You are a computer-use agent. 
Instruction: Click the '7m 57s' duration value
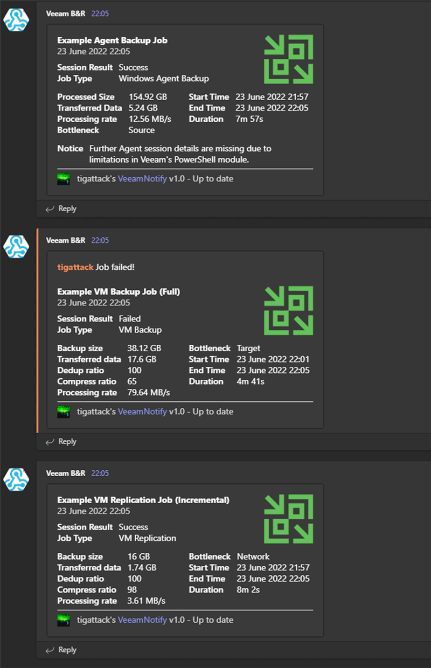249,119
